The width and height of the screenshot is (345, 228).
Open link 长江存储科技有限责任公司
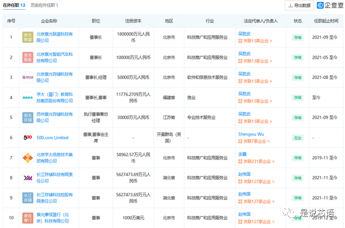tap(54, 178)
